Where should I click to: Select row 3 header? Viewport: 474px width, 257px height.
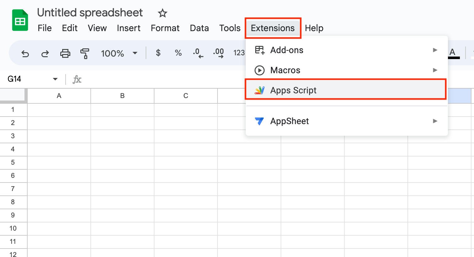[x=13, y=136]
